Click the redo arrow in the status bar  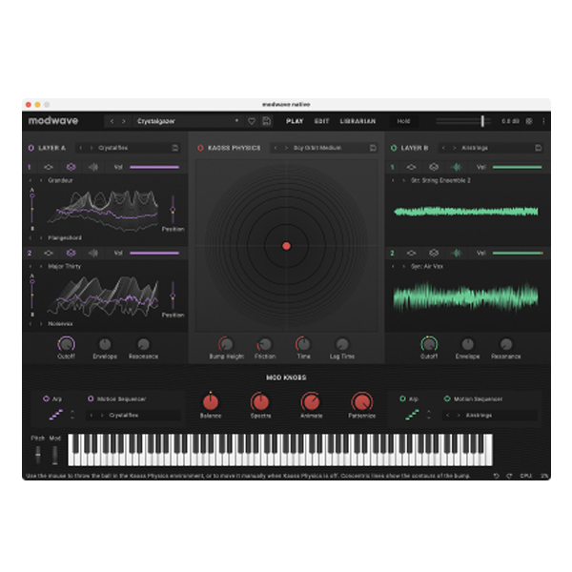point(509,476)
